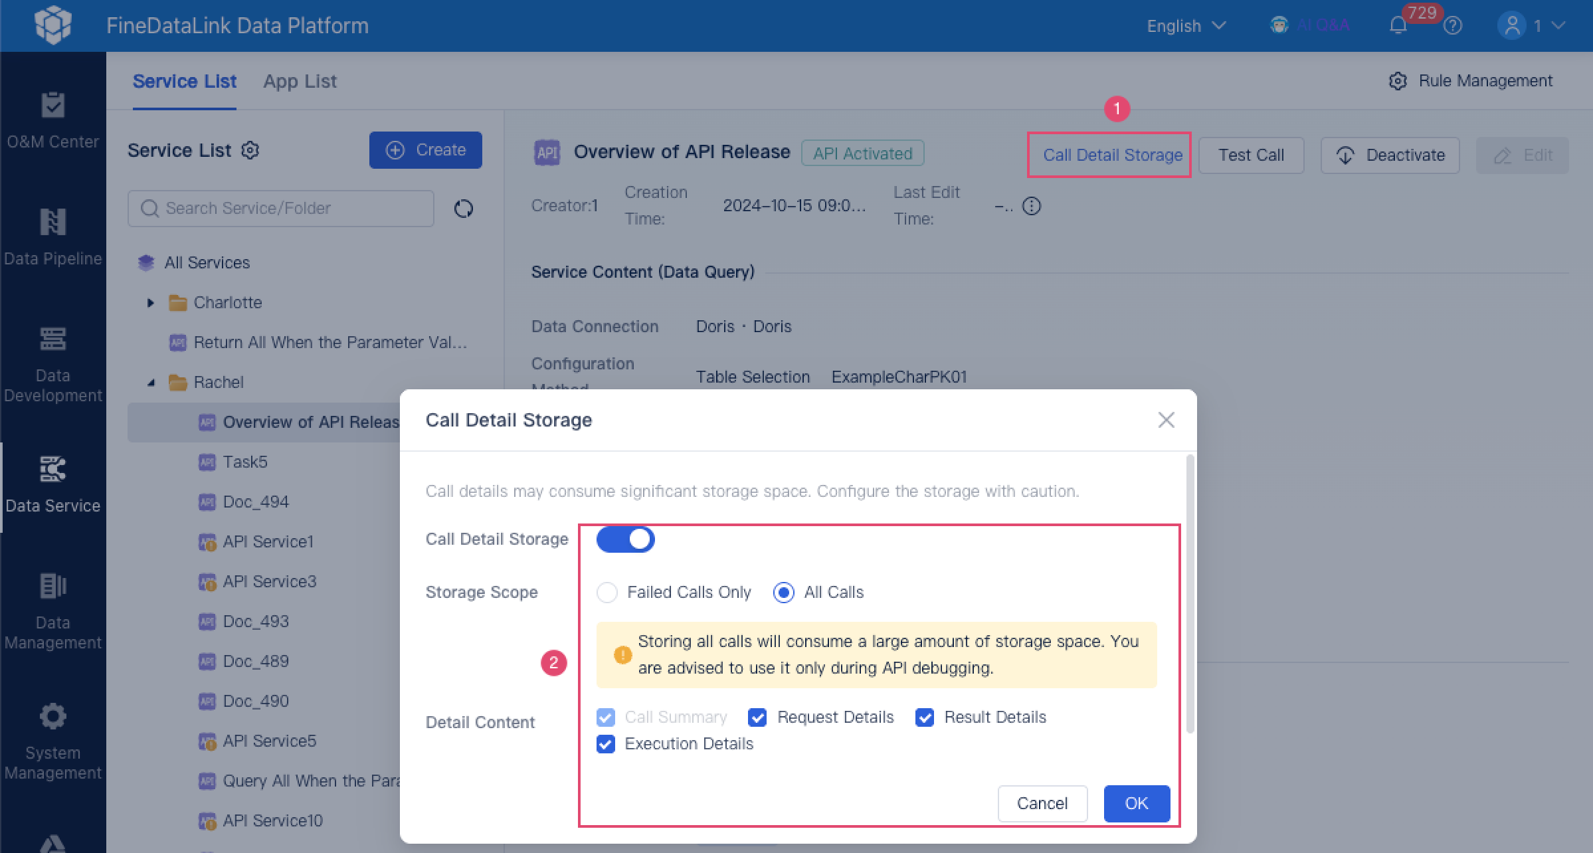The width and height of the screenshot is (1593, 853).
Task: Click the API icon beside Overview title
Action: pos(547,153)
